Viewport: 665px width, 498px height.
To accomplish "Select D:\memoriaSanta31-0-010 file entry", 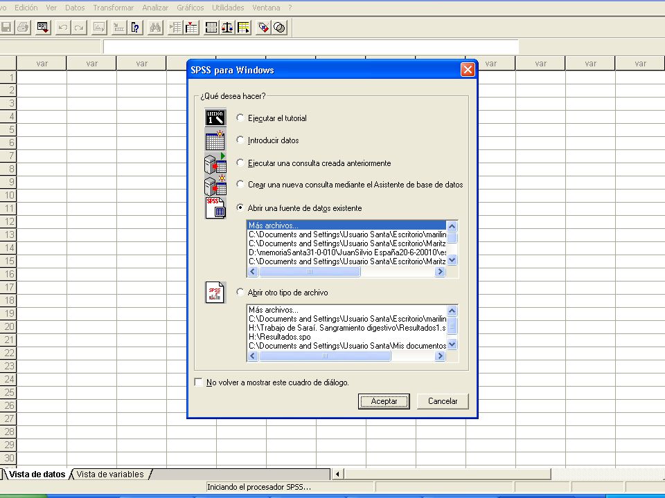I will [x=346, y=252].
